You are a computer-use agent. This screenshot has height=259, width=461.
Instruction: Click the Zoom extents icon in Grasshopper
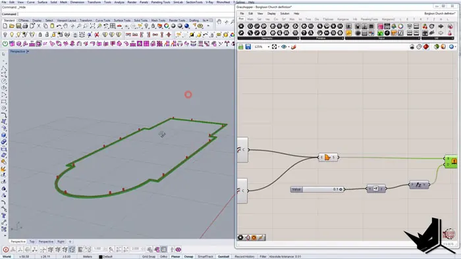click(x=275, y=47)
